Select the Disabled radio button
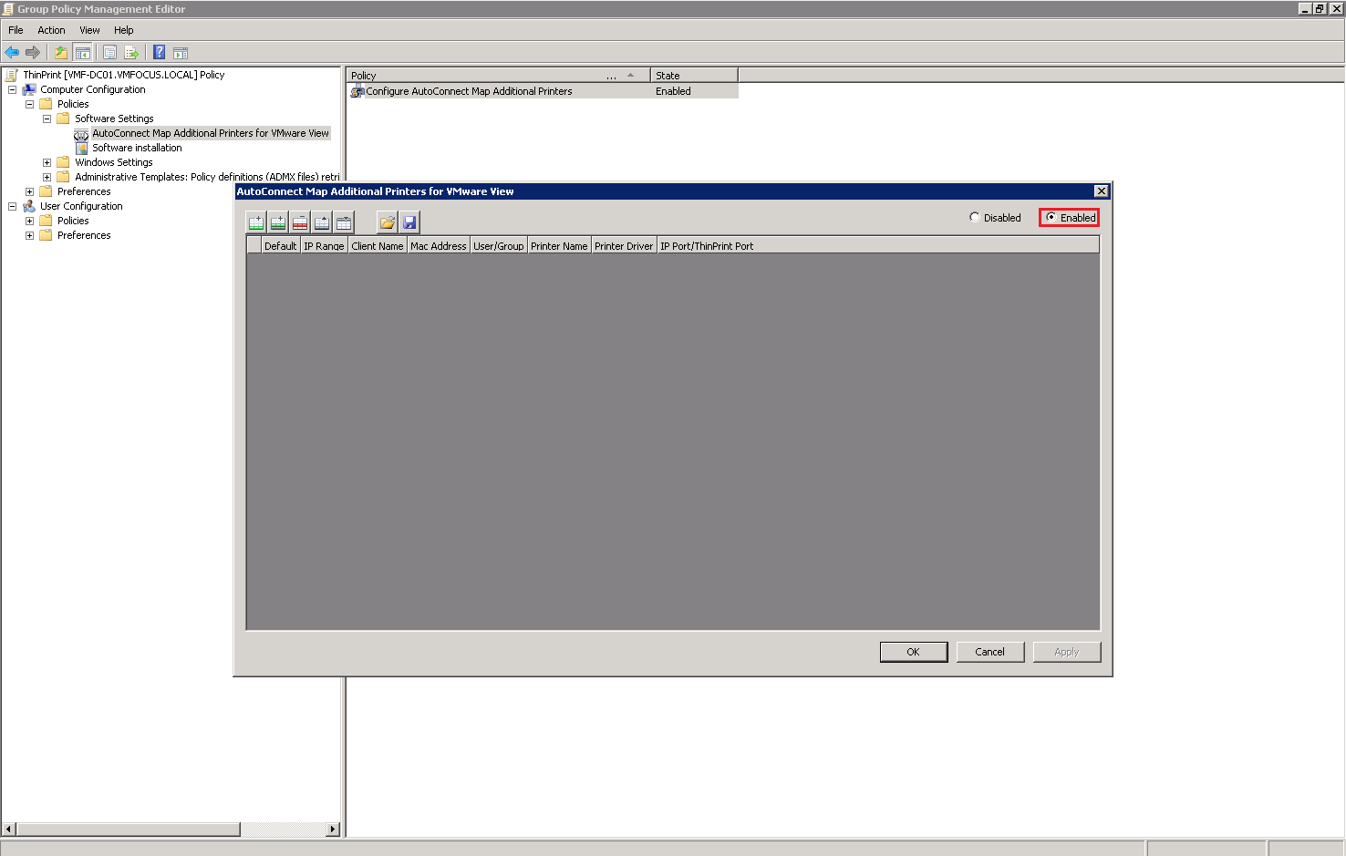Screen dimensions: 1346x856 tap(975, 218)
